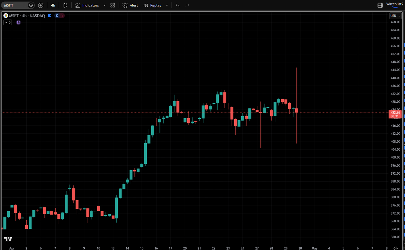405x250 pixels.
Task: Create a new Alert
Action: coord(130,5)
